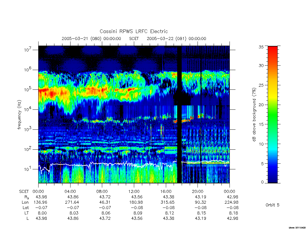Click the 0 tick on the color scale
306x229 pixels.
262,182
